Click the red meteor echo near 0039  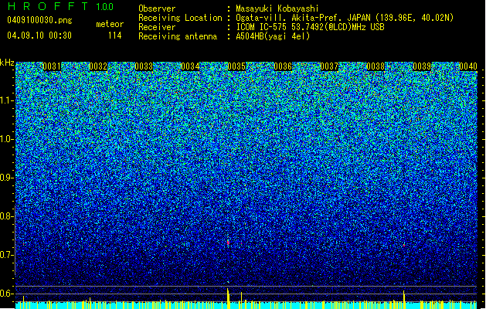[x=404, y=245]
